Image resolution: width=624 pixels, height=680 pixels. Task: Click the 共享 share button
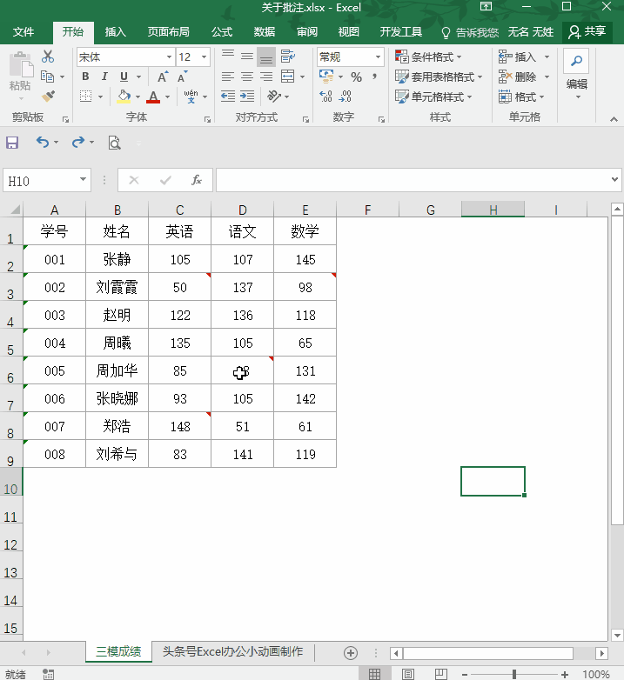coord(587,31)
